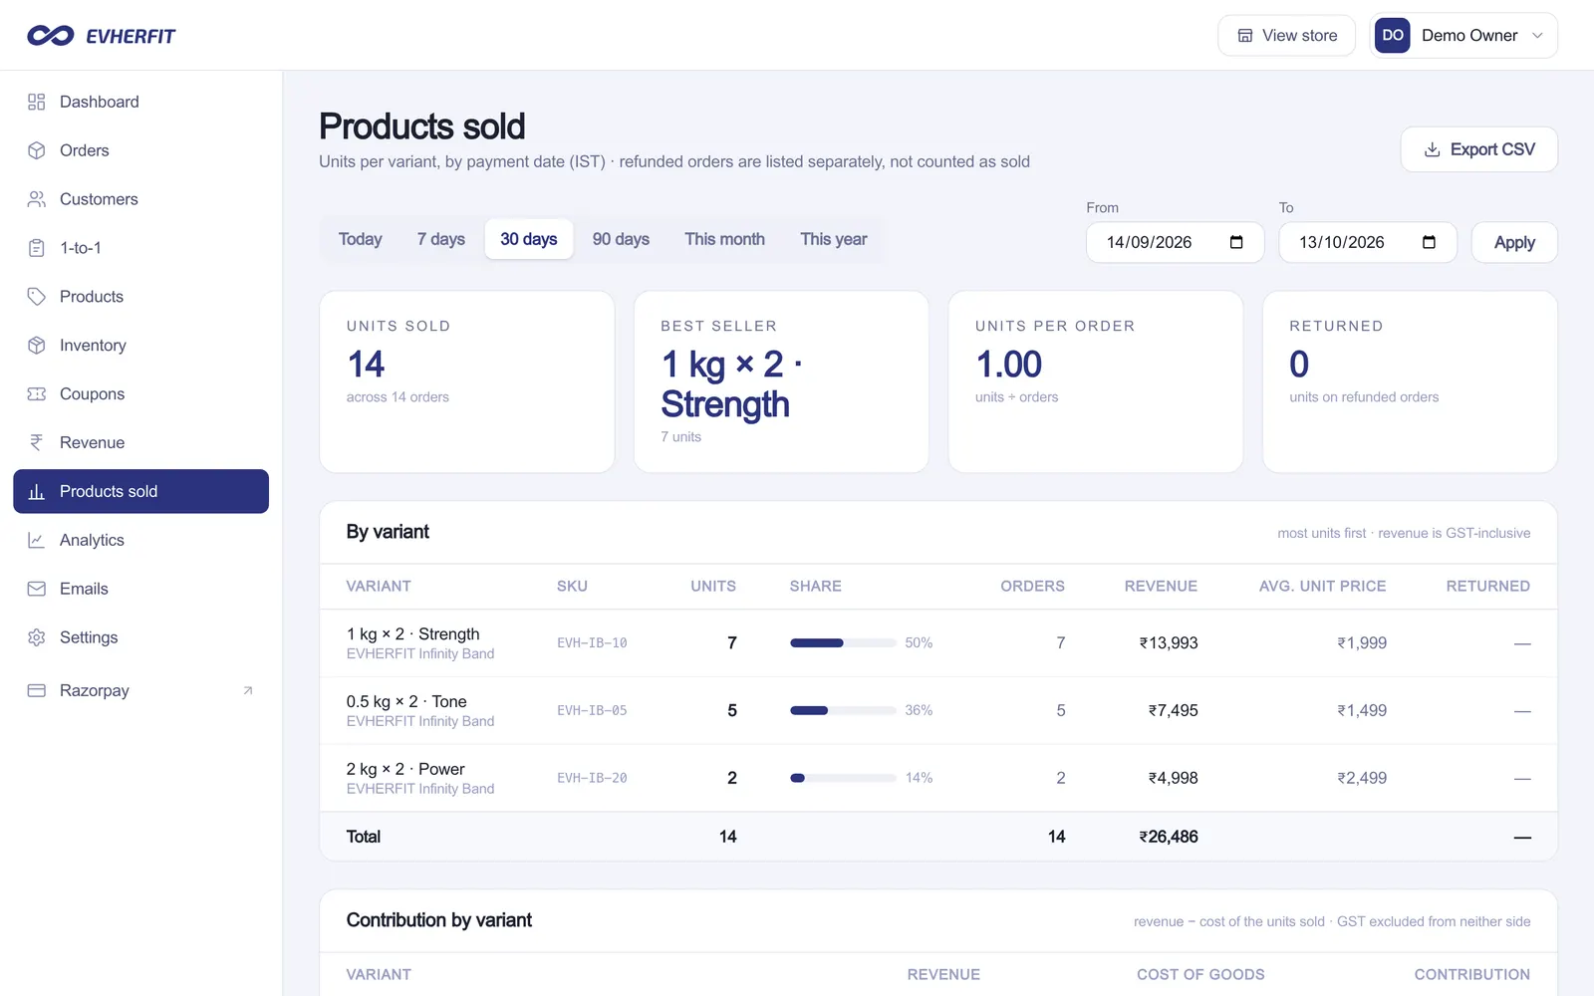
Task: Click the View store button
Action: (1286, 36)
